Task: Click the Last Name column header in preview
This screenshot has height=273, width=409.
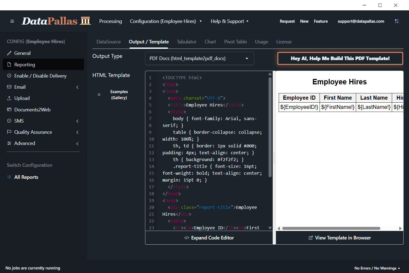Action: click(x=374, y=98)
